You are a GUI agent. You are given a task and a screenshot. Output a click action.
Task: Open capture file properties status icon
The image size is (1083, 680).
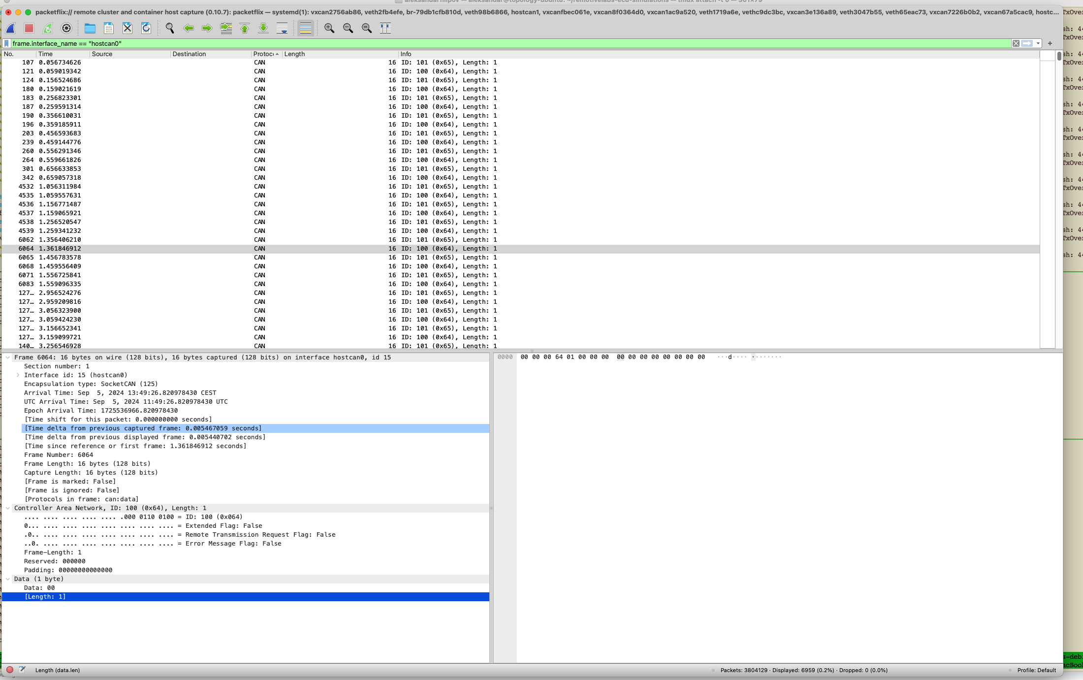pyautogui.click(x=22, y=670)
